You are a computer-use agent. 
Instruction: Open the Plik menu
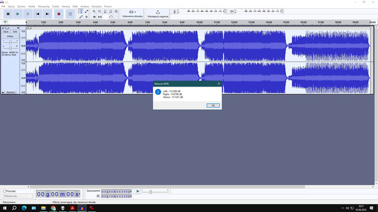click(3, 6)
